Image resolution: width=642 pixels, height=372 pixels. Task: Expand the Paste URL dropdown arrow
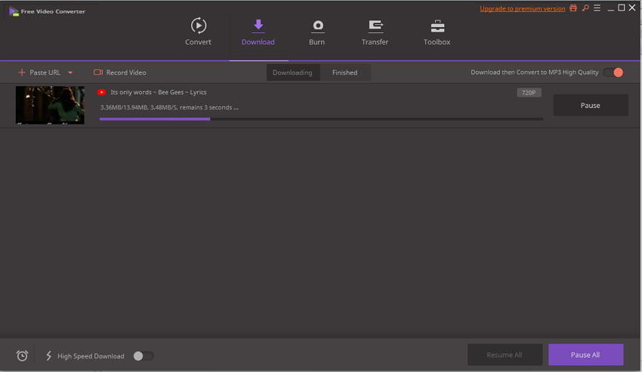coord(70,73)
